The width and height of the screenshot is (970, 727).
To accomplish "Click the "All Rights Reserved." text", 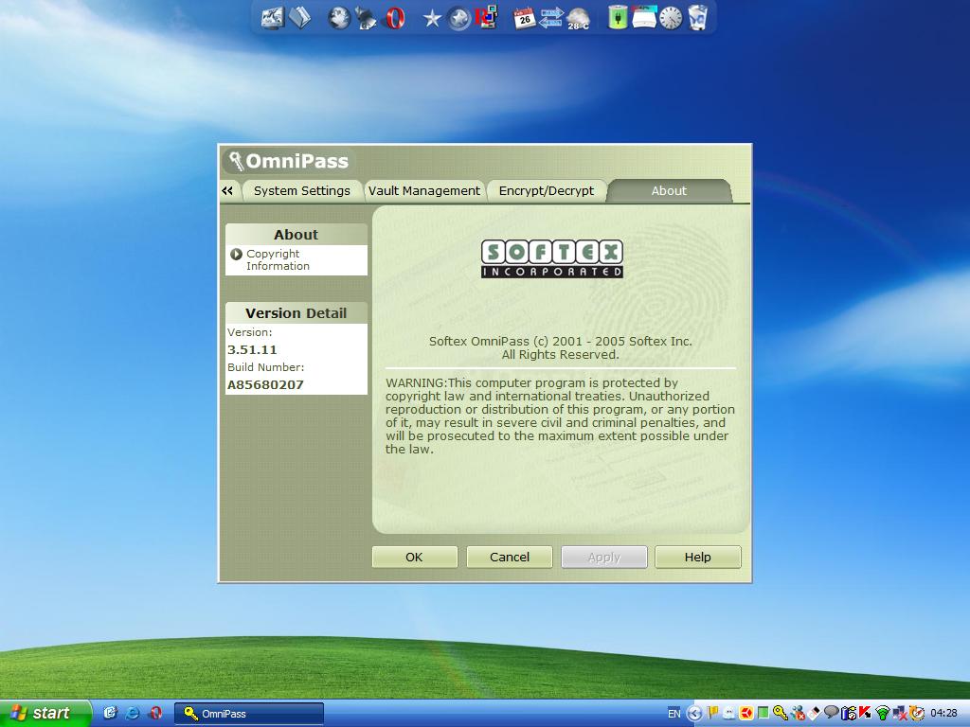I will [561, 355].
